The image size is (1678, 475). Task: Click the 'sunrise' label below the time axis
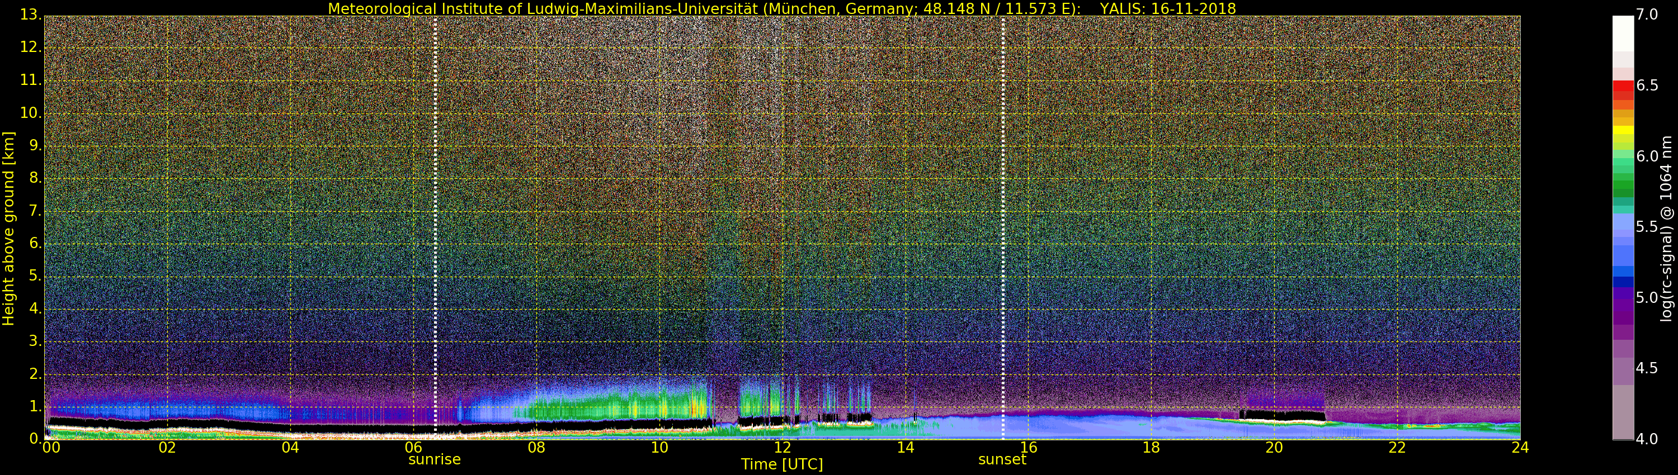pyautogui.click(x=435, y=459)
